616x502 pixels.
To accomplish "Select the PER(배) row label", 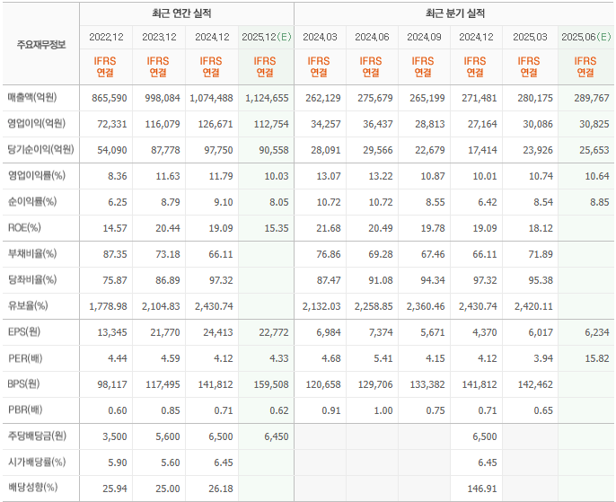I will [x=25, y=358].
